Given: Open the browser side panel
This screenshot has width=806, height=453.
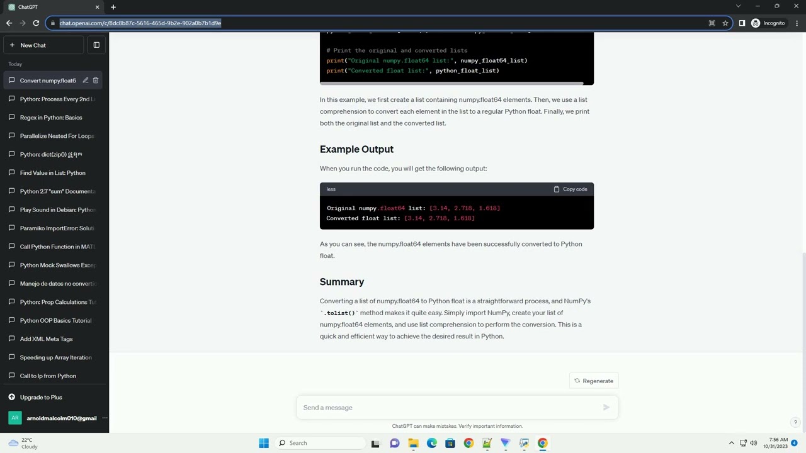Looking at the screenshot, I should 742,23.
